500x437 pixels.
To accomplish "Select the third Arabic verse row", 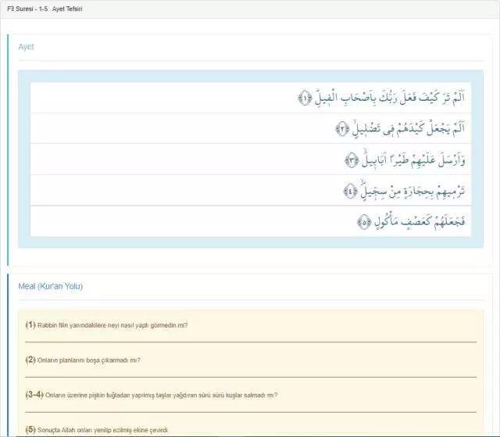I will [x=251, y=159].
